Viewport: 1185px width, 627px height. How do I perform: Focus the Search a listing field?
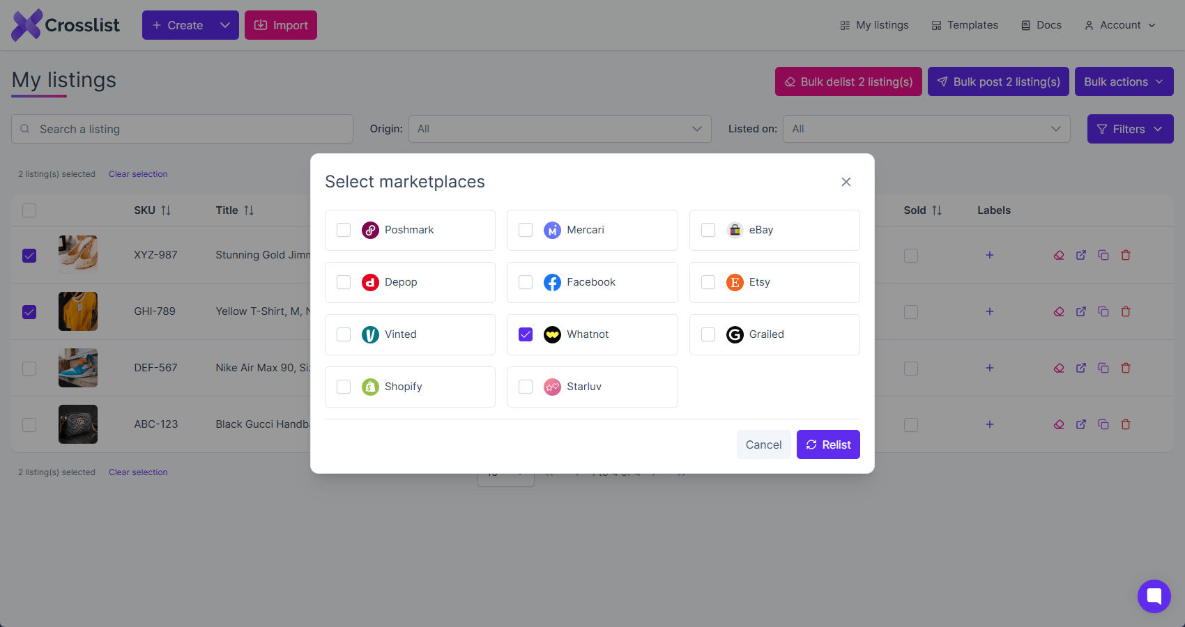coord(182,129)
